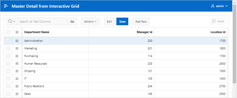Open the hamburger navigation menu icon

[6, 6]
